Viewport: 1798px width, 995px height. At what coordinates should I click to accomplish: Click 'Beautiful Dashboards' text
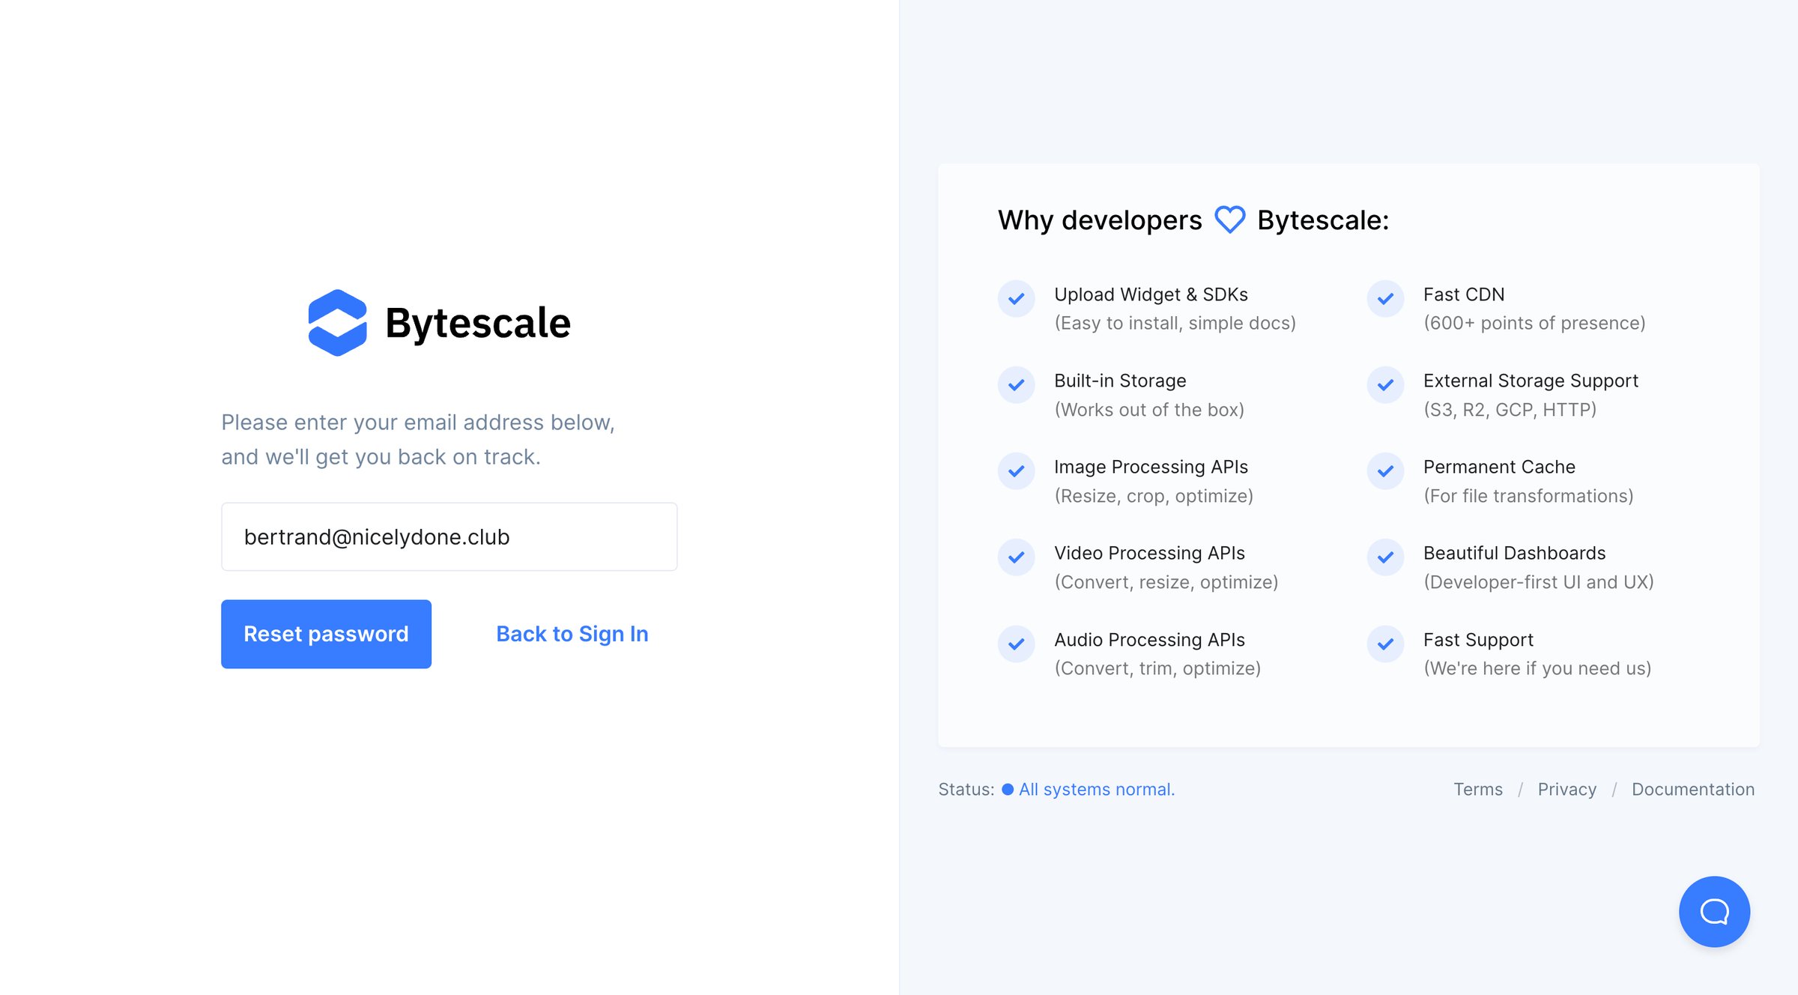tap(1514, 553)
